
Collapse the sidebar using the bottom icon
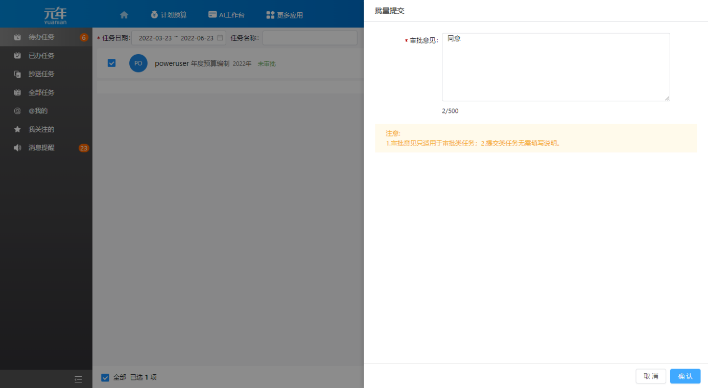(x=78, y=379)
